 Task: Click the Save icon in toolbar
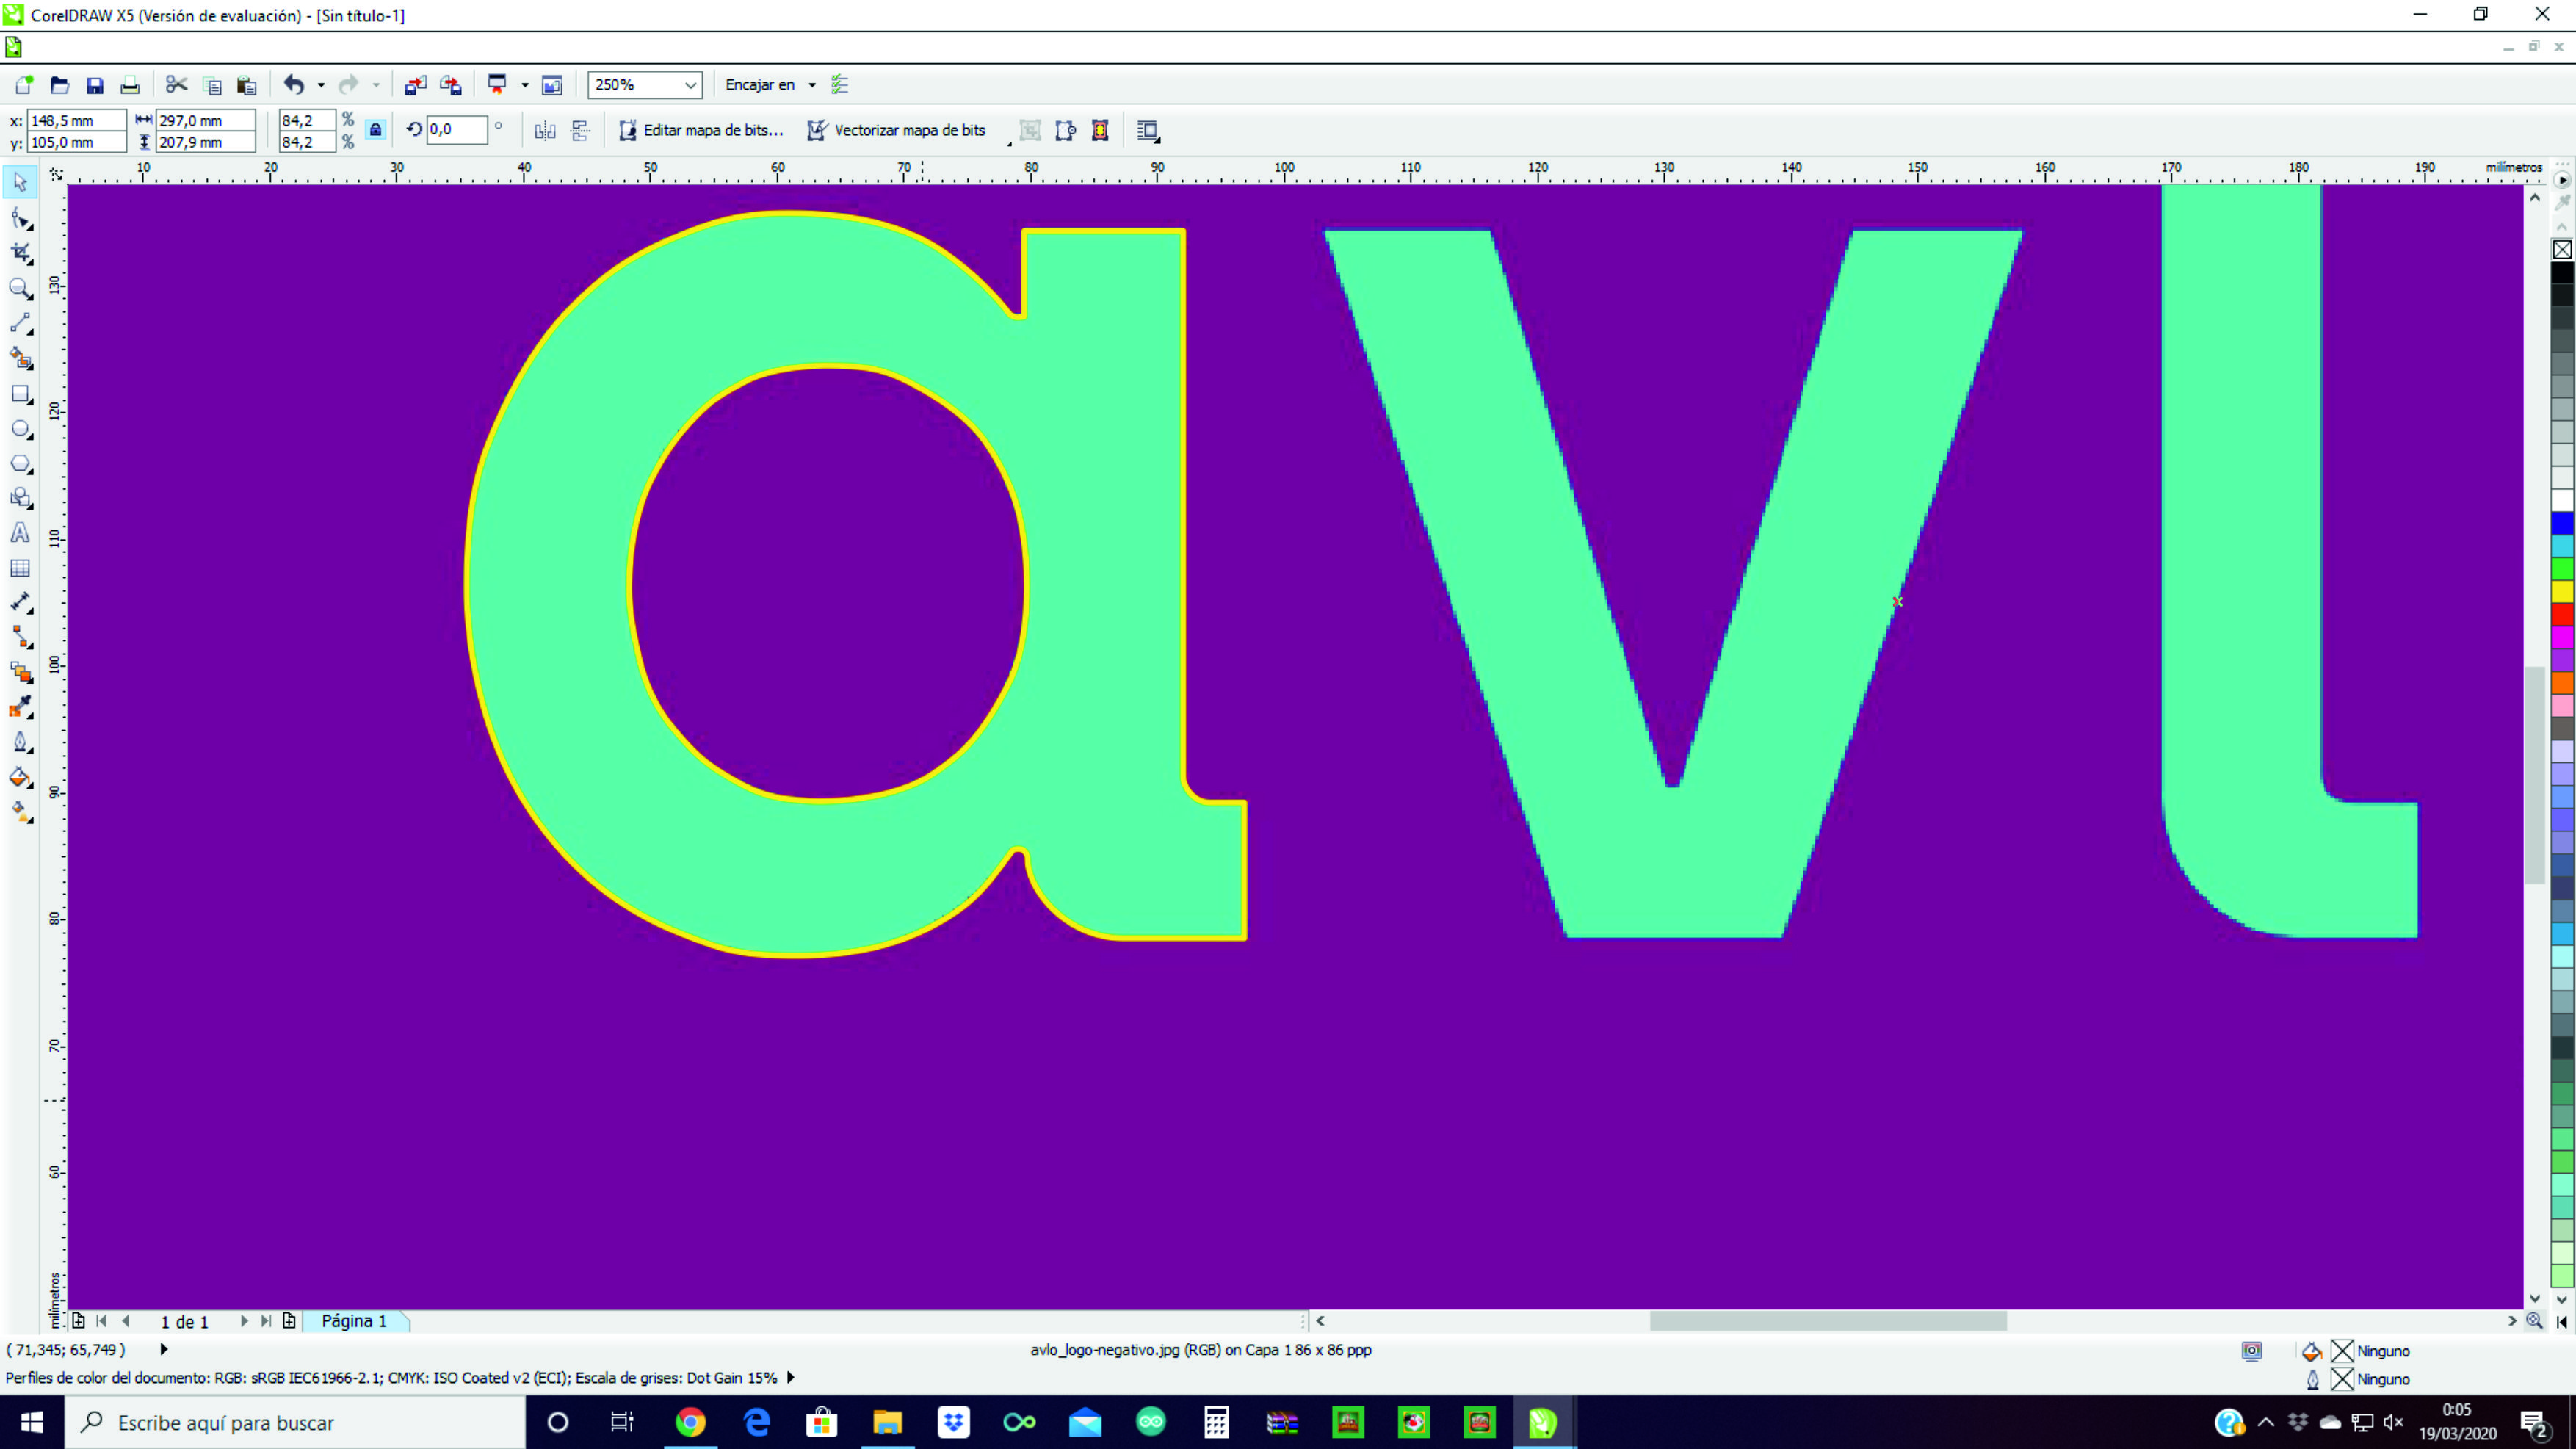pyautogui.click(x=95, y=85)
